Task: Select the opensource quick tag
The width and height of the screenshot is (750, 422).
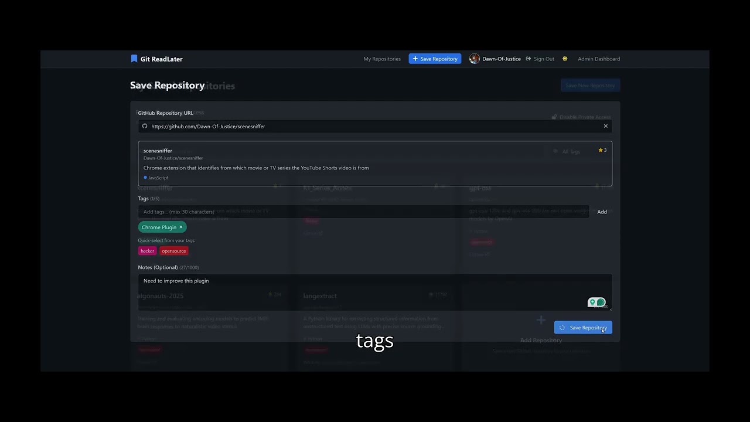Action: pos(174,251)
